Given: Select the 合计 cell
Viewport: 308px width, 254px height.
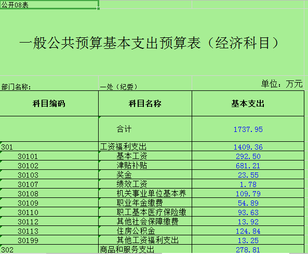Looking at the screenshot, I should pos(145,129).
